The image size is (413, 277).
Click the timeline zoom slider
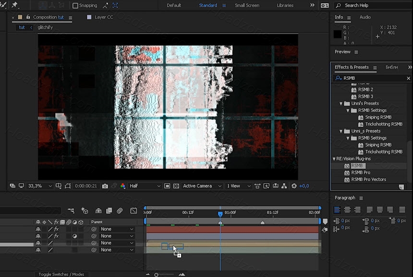pos(156,275)
